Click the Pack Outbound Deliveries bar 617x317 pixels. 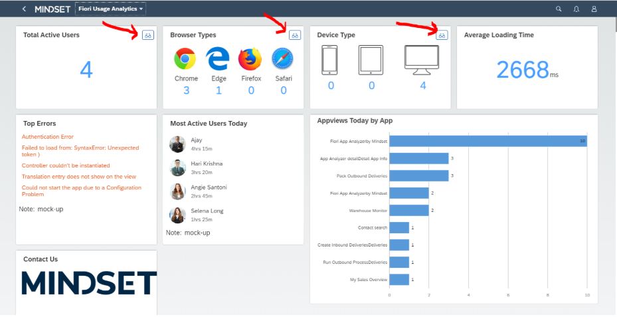pyautogui.click(x=418, y=175)
